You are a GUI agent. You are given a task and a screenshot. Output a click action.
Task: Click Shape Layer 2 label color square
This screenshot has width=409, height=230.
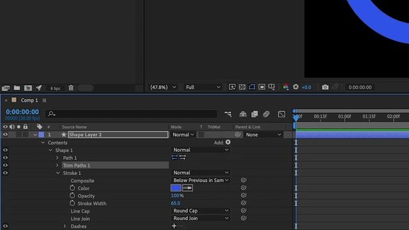click(x=41, y=135)
